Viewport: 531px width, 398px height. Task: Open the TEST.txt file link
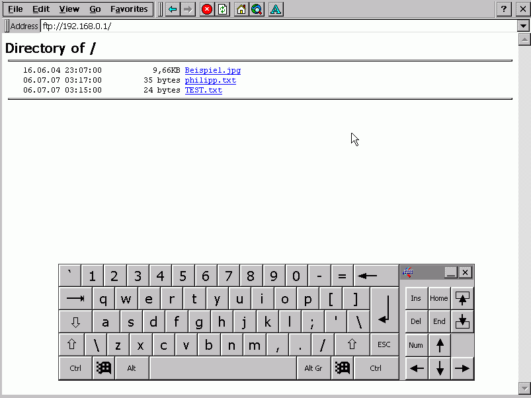click(x=204, y=90)
